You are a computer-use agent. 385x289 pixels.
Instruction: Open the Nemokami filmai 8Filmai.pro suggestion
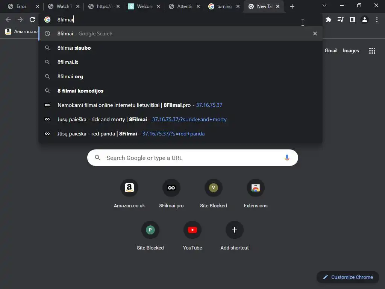click(180, 105)
